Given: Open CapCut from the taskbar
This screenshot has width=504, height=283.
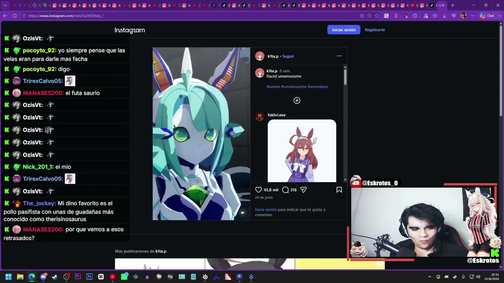Looking at the screenshot, I should point(101,277).
